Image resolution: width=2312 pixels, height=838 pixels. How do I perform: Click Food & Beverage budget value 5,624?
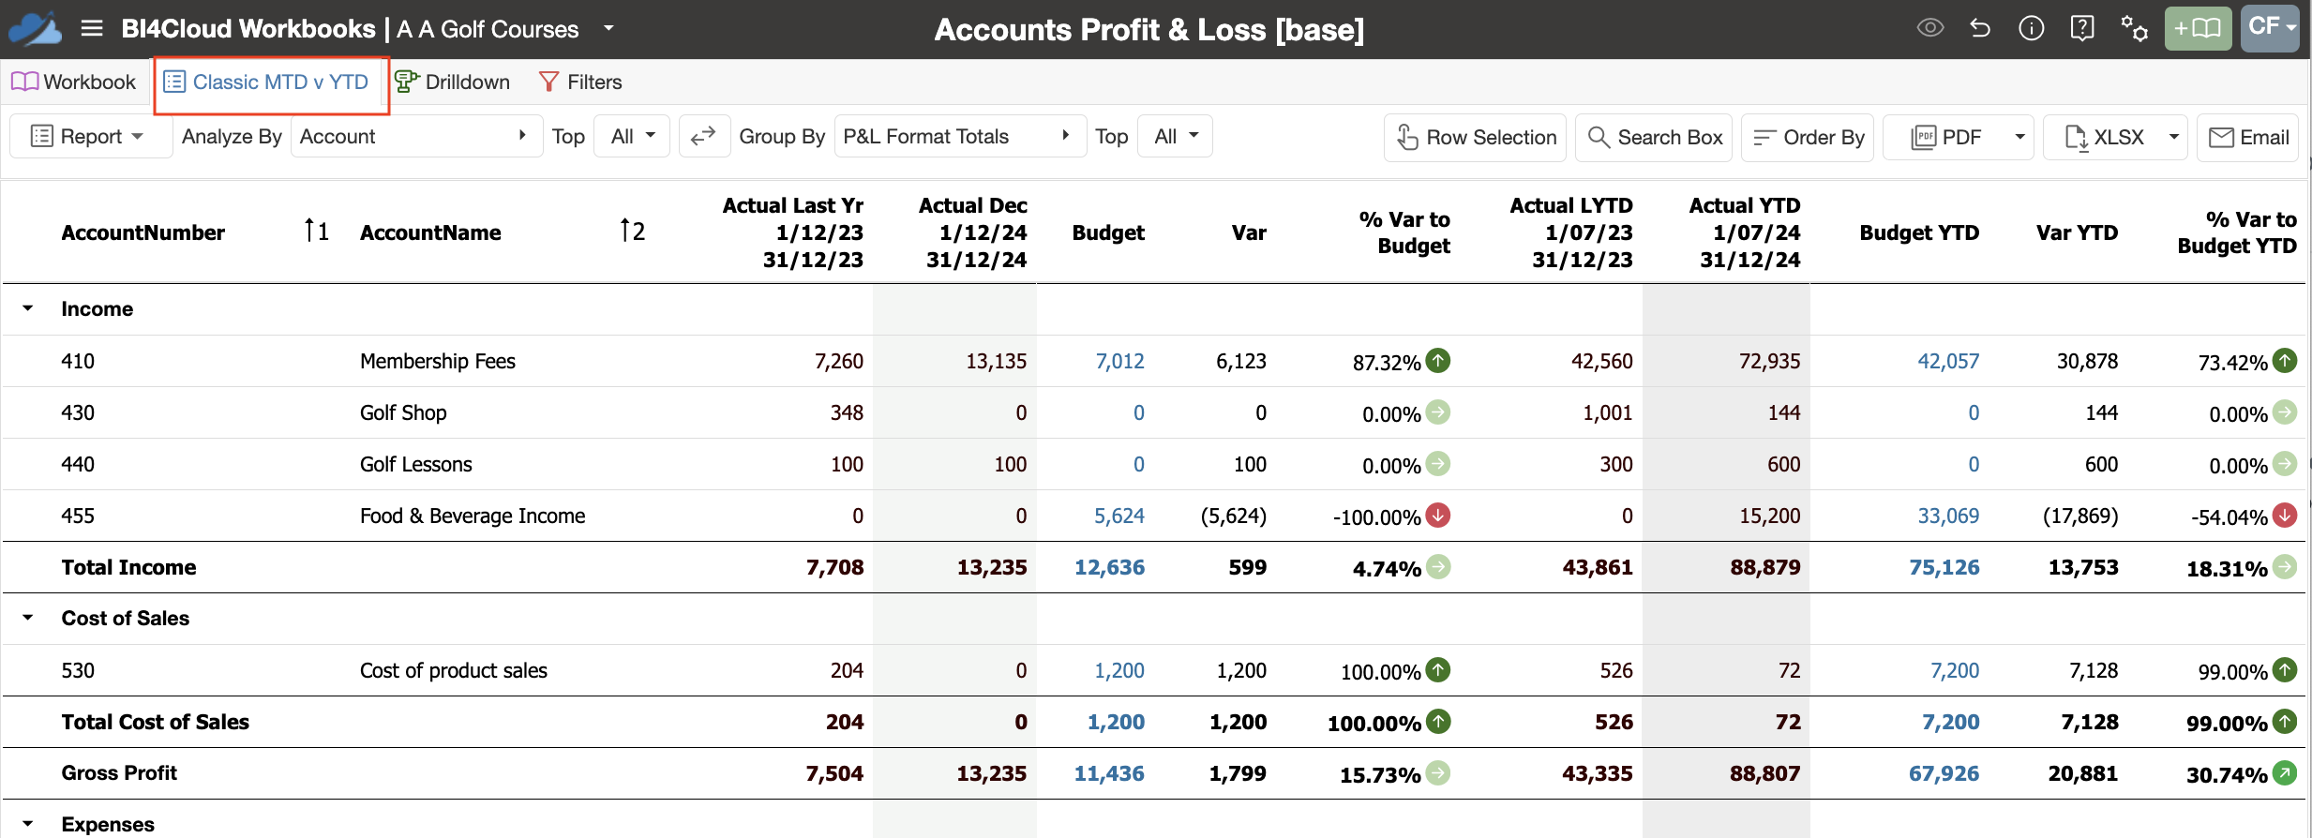coord(1119,516)
